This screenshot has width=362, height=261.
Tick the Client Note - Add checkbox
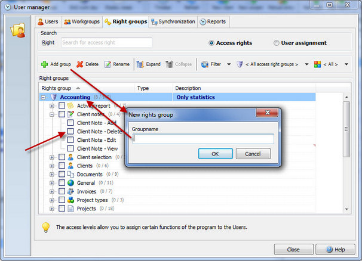click(x=70, y=123)
